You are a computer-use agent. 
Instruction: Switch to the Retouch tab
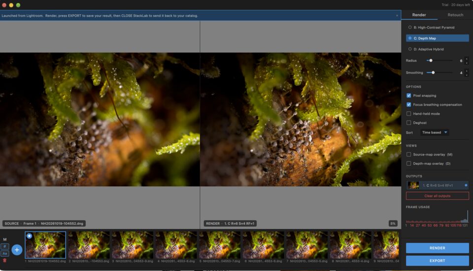[x=455, y=15]
